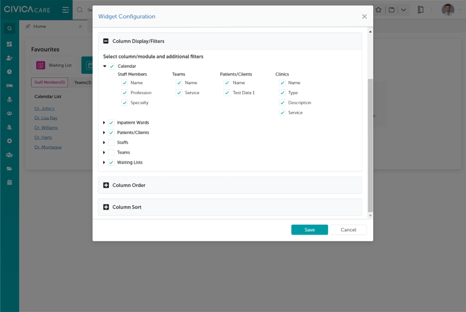Open Dr. Lisa Ray link
The height and width of the screenshot is (312, 466).
pyautogui.click(x=46, y=118)
